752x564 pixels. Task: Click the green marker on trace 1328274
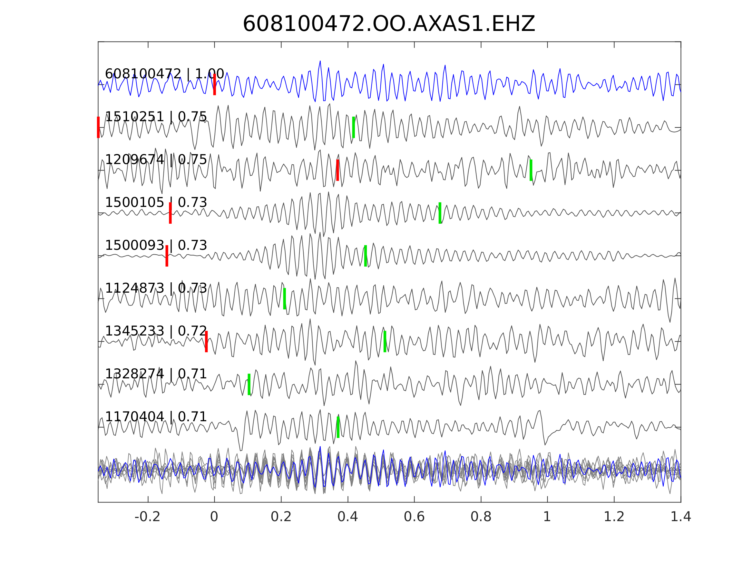[x=249, y=384]
